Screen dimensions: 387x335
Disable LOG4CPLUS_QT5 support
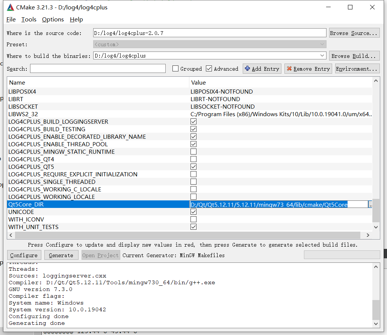point(193,167)
